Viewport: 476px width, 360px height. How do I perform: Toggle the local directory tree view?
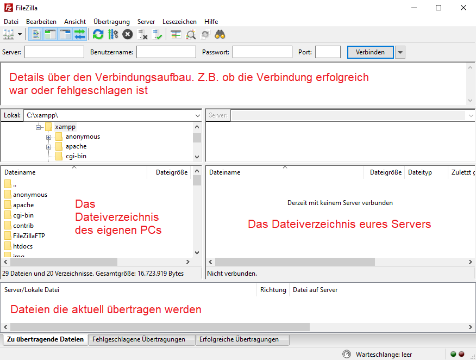point(49,34)
